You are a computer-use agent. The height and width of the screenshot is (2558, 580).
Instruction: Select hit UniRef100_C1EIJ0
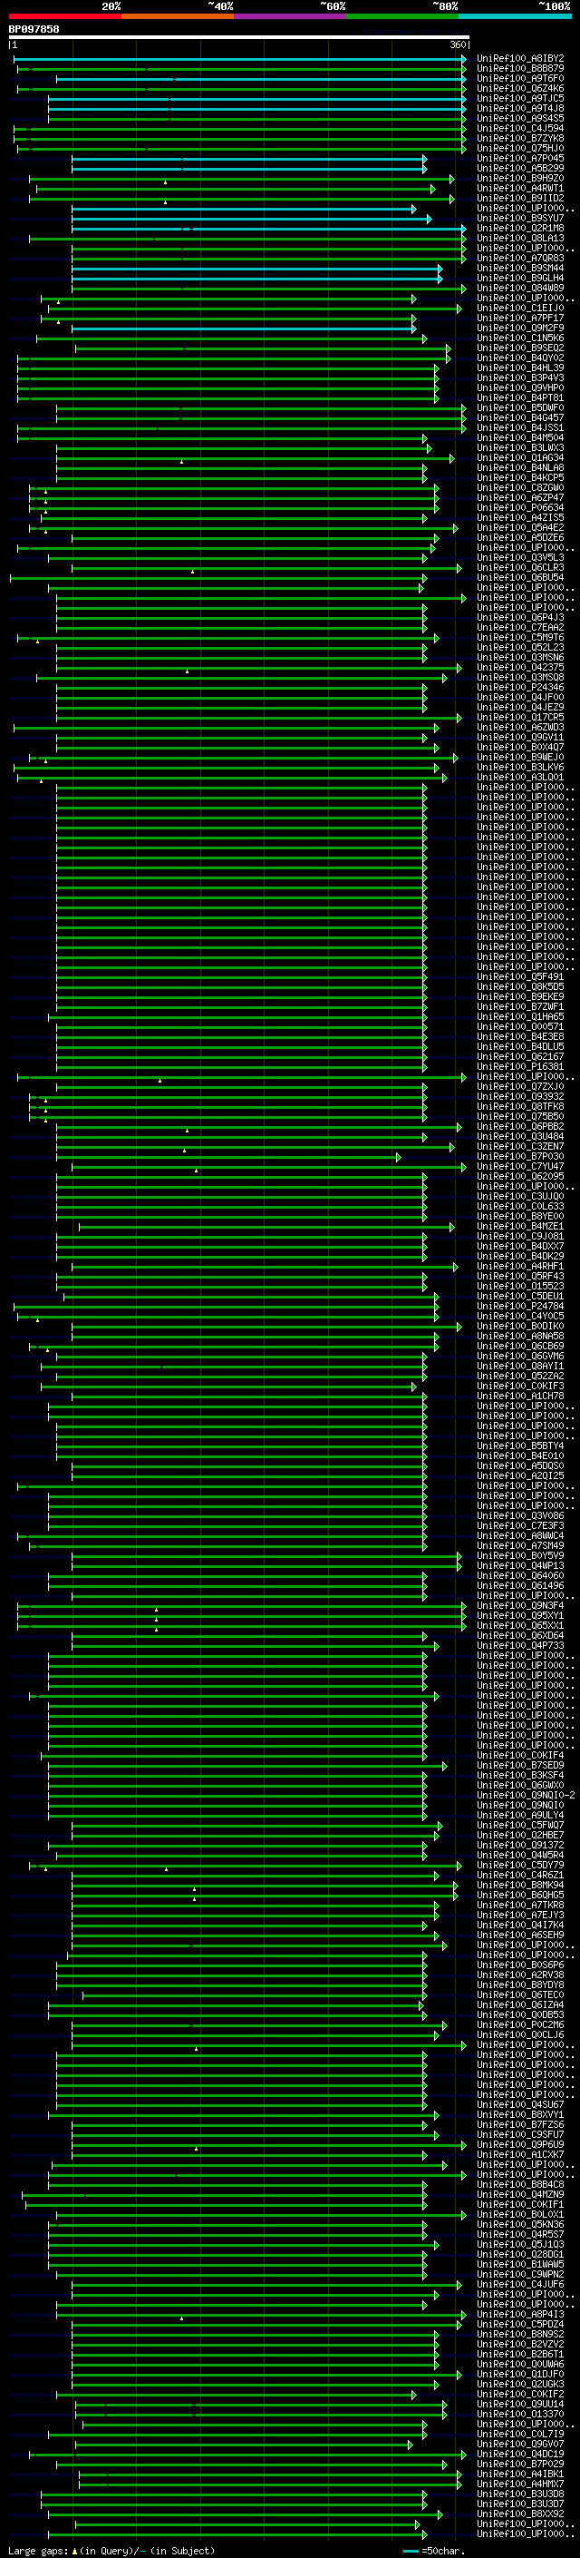(x=519, y=308)
